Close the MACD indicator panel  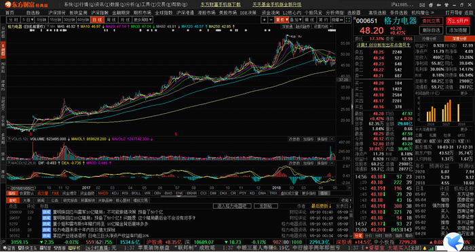[x=332, y=163]
